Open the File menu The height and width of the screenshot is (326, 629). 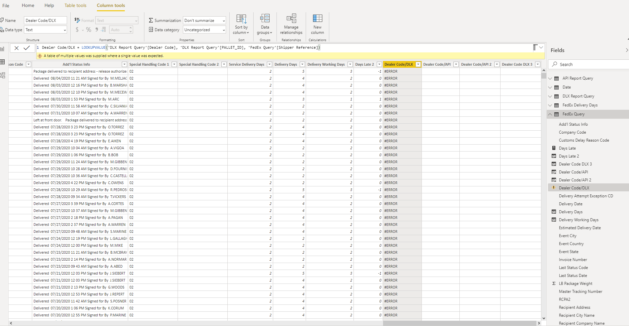click(x=6, y=5)
